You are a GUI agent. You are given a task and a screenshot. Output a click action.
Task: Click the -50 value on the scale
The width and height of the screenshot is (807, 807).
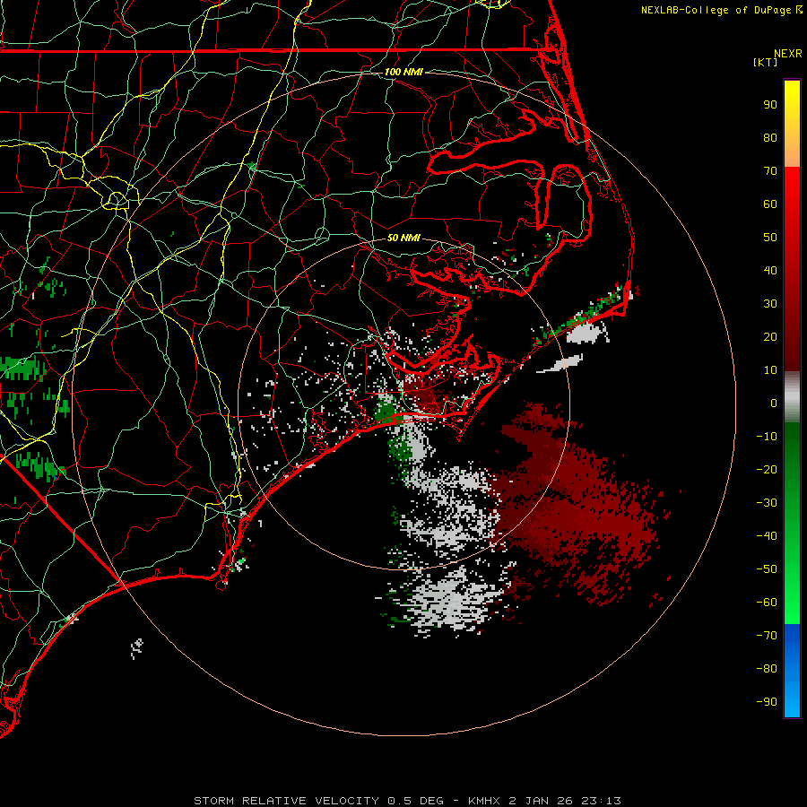(767, 569)
